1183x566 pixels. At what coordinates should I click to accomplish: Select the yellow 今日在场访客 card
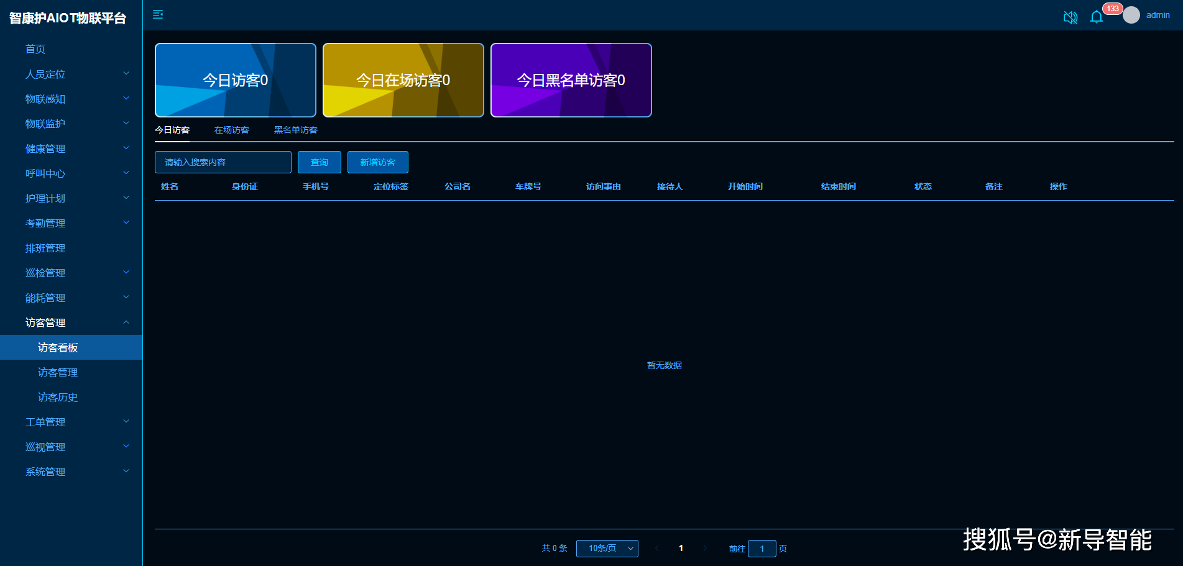[403, 80]
